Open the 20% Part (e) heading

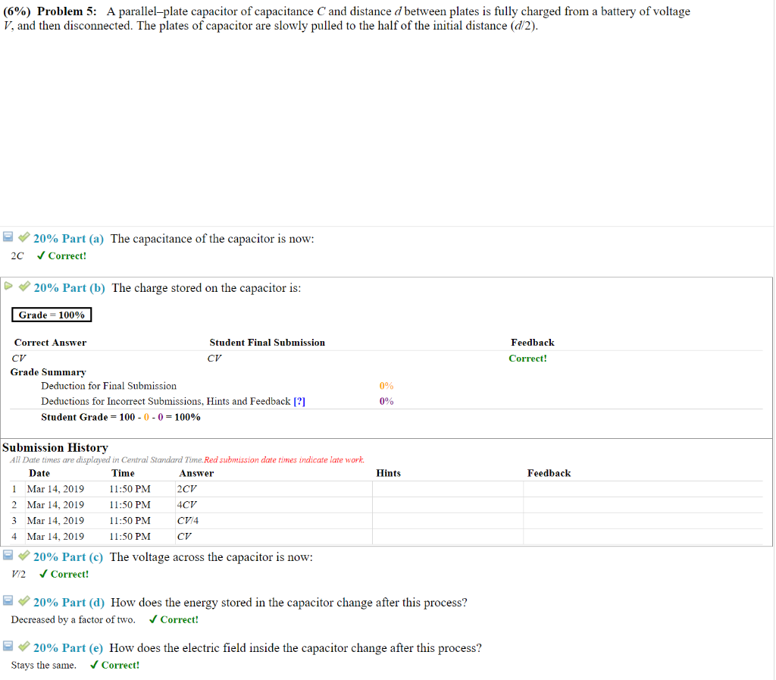68,648
